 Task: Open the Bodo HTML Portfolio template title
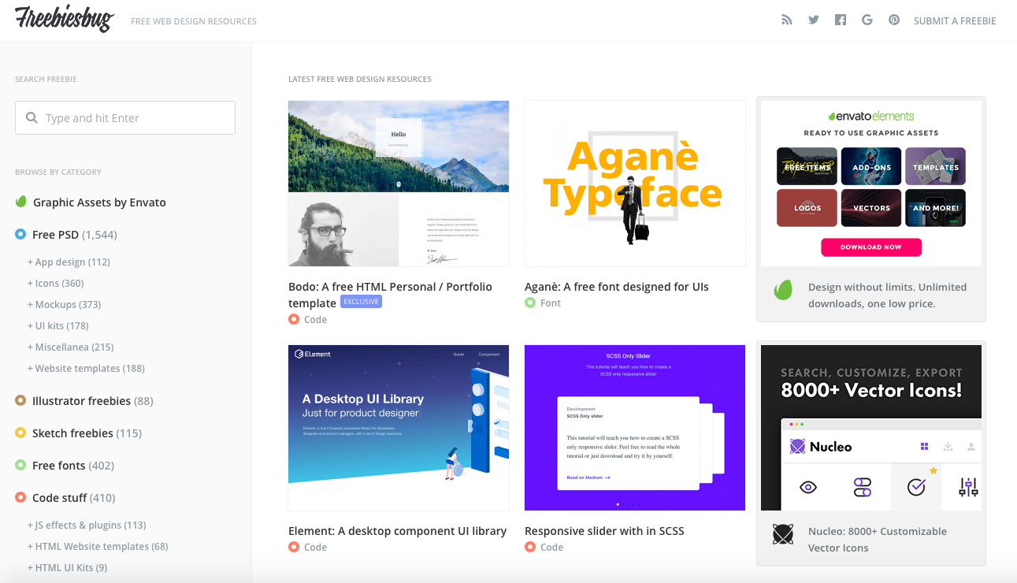(x=390, y=295)
